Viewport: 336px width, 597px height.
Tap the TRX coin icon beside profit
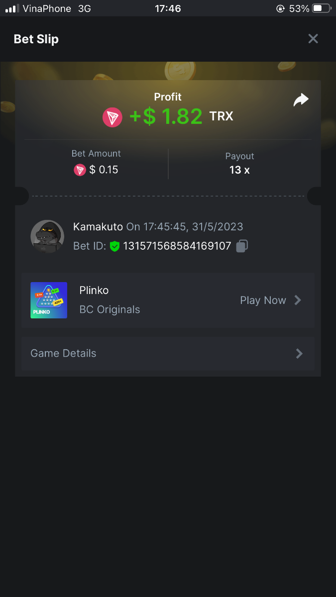click(112, 117)
